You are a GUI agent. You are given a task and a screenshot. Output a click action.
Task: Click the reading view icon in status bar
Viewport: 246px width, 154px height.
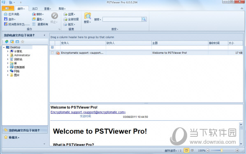[x=192, y=150]
